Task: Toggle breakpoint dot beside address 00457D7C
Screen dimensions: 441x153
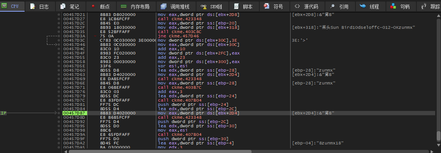Action: tap(59, 100)
